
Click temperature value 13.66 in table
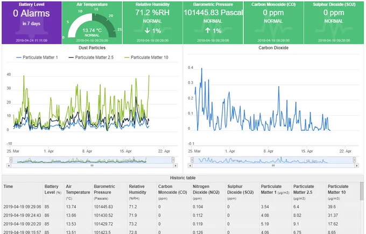click(71, 215)
